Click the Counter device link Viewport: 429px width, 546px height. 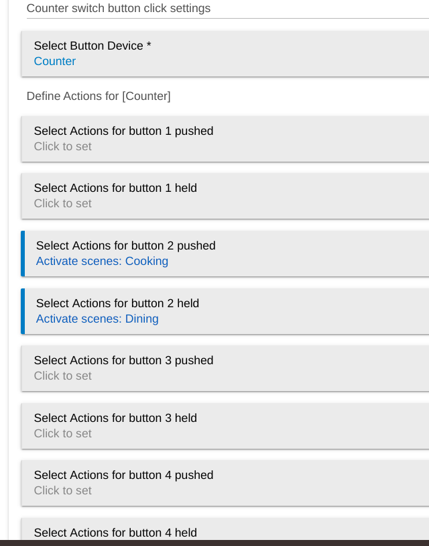[54, 61]
